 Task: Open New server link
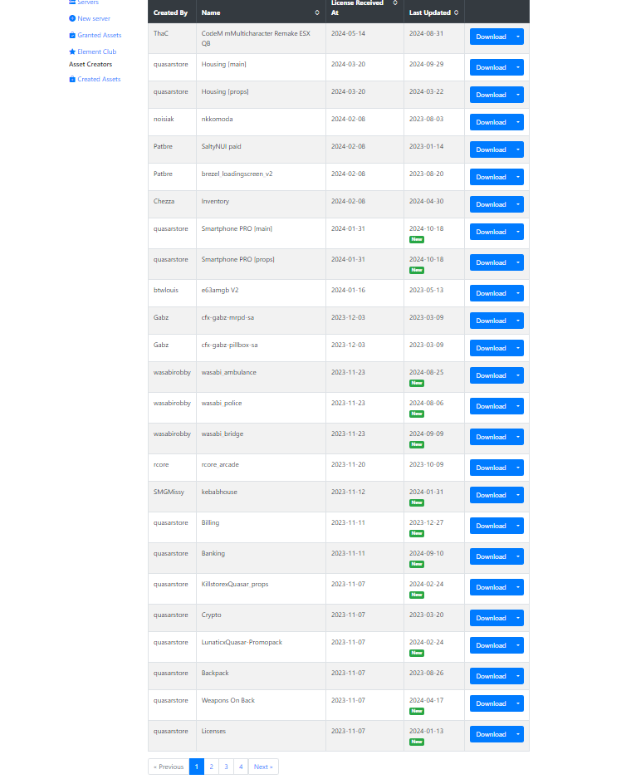point(94,18)
